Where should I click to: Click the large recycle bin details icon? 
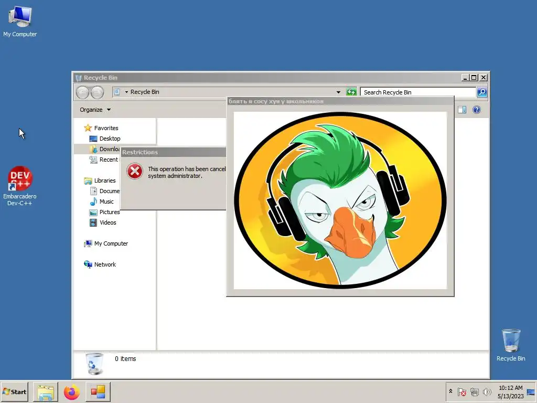(x=94, y=364)
